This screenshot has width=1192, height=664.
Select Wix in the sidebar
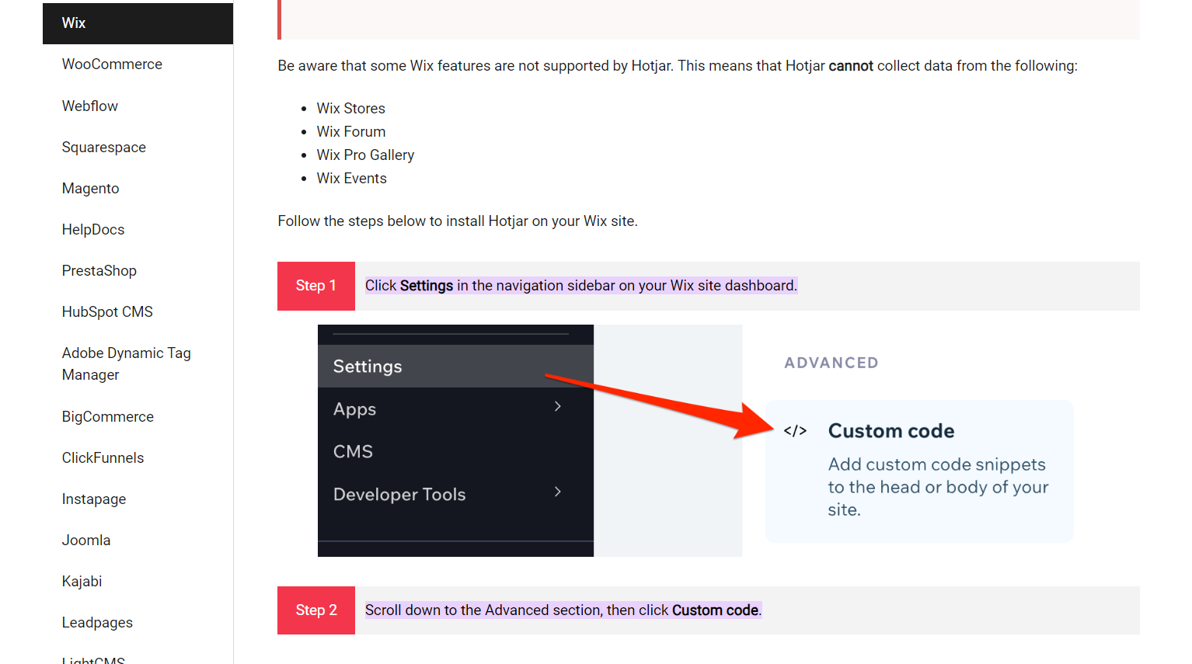tap(73, 23)
